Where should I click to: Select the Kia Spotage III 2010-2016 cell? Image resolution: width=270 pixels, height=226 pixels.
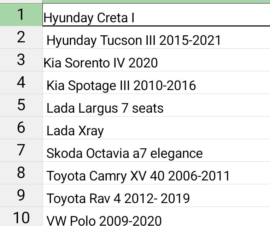[x=121, y=85]
